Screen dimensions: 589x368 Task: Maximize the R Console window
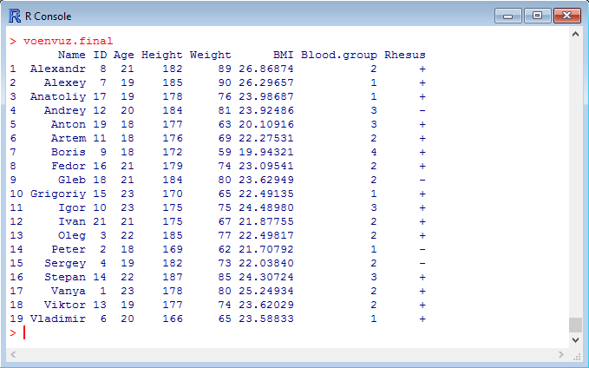[537, 16]
